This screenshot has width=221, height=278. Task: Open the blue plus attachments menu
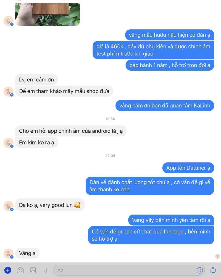coord(8,270)
